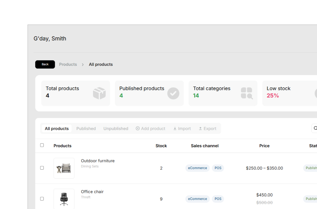Click the search magnifier icon above table
This screenshot has width=317, height=209.
coord(315,128)
